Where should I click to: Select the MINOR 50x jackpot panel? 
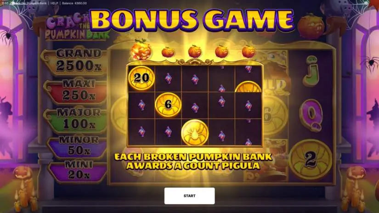coord(78,146)
